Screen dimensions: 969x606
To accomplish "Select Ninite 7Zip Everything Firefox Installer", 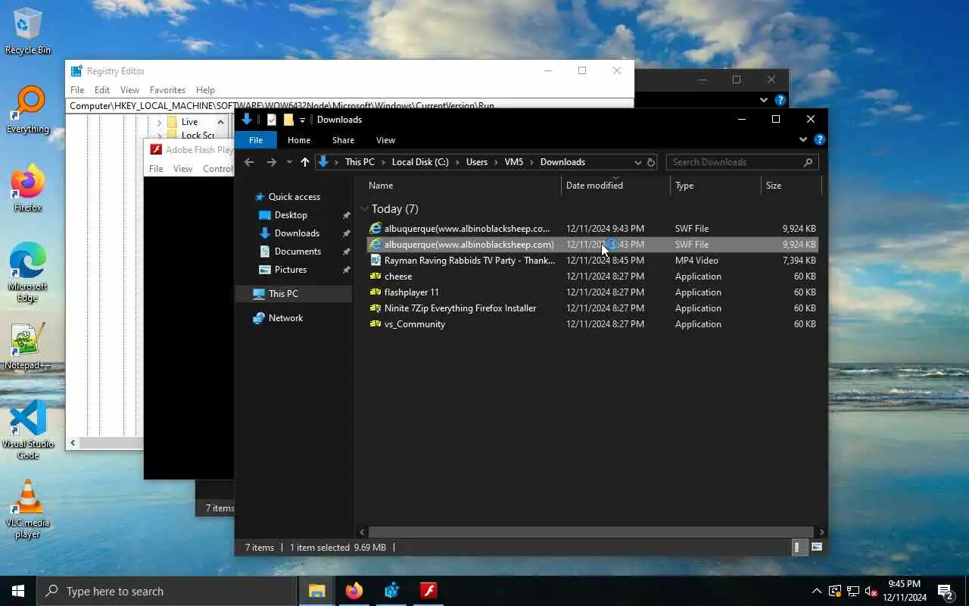I will (x=592, y=308).
